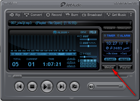140x101 pixels.
Task: Click the Play/Pause button
Action: click(x=47, y=86)
